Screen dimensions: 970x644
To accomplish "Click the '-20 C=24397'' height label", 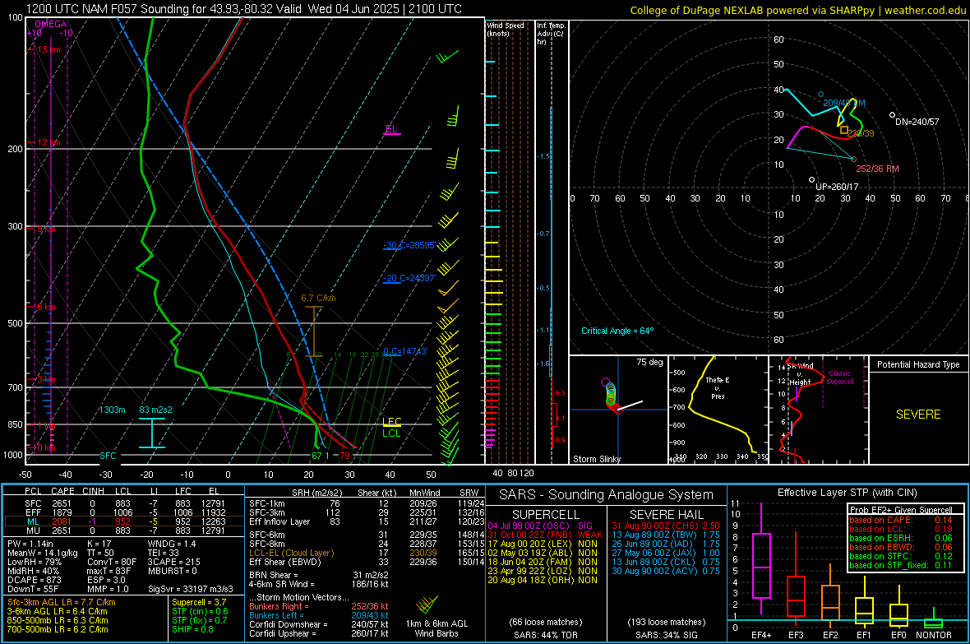I will click(x=409, y=278).
